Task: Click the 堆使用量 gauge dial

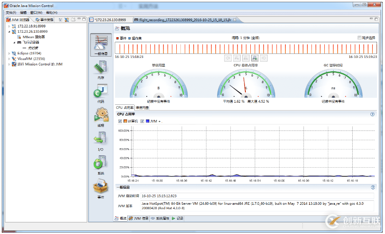Action: [x=159, y=83]
